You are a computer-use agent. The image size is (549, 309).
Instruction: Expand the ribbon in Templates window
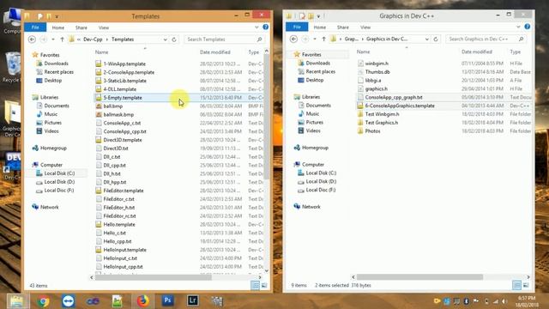point(256,27)
